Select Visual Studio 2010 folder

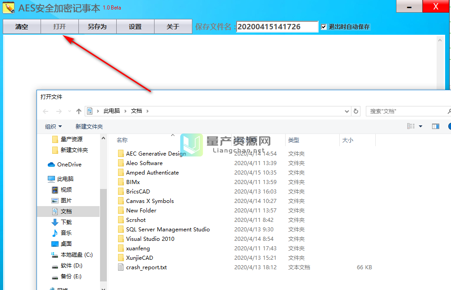pos(150,239)
